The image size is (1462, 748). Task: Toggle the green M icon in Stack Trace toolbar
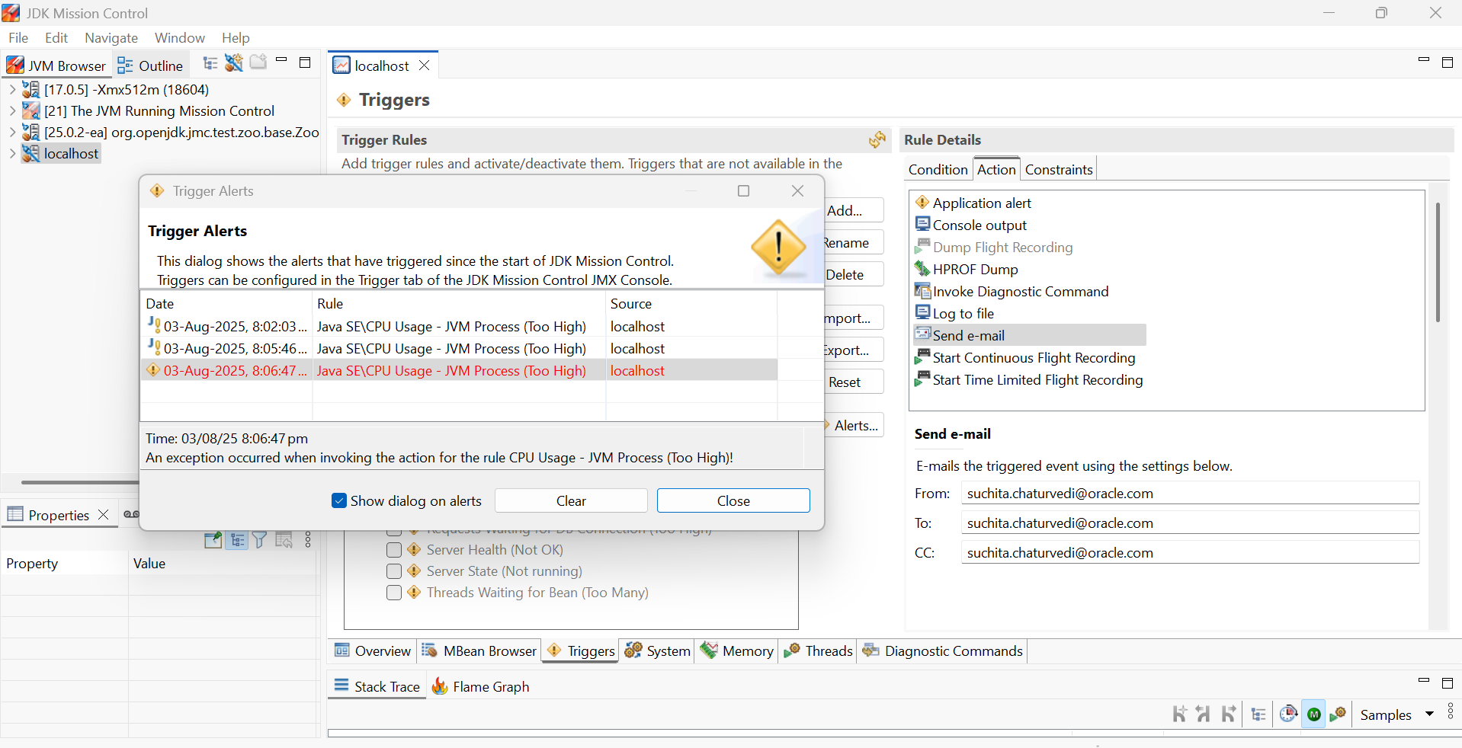coord(1313,714)
